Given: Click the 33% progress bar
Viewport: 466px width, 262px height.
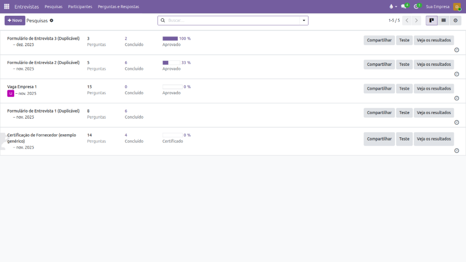Looking at the screenshot, I should click(x=171, y=63).
